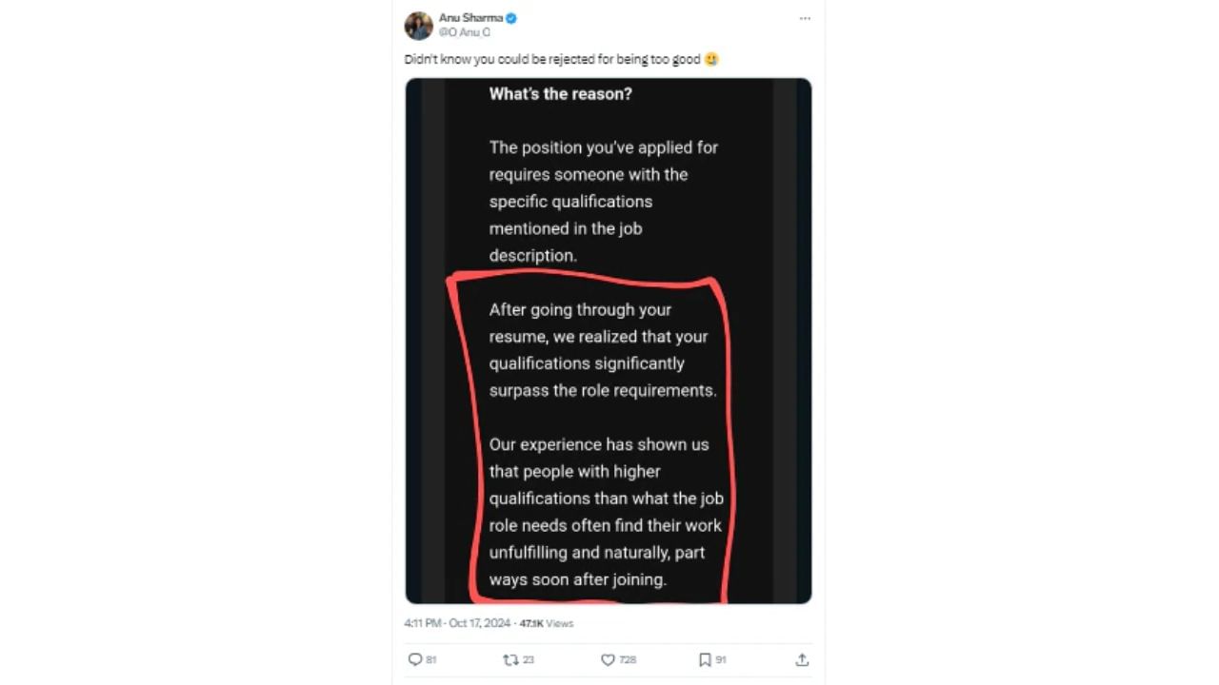Viewport: 1219px width, 685px height.
Task: Click Anu Sharma's blue verified badge
Action: 510,17
